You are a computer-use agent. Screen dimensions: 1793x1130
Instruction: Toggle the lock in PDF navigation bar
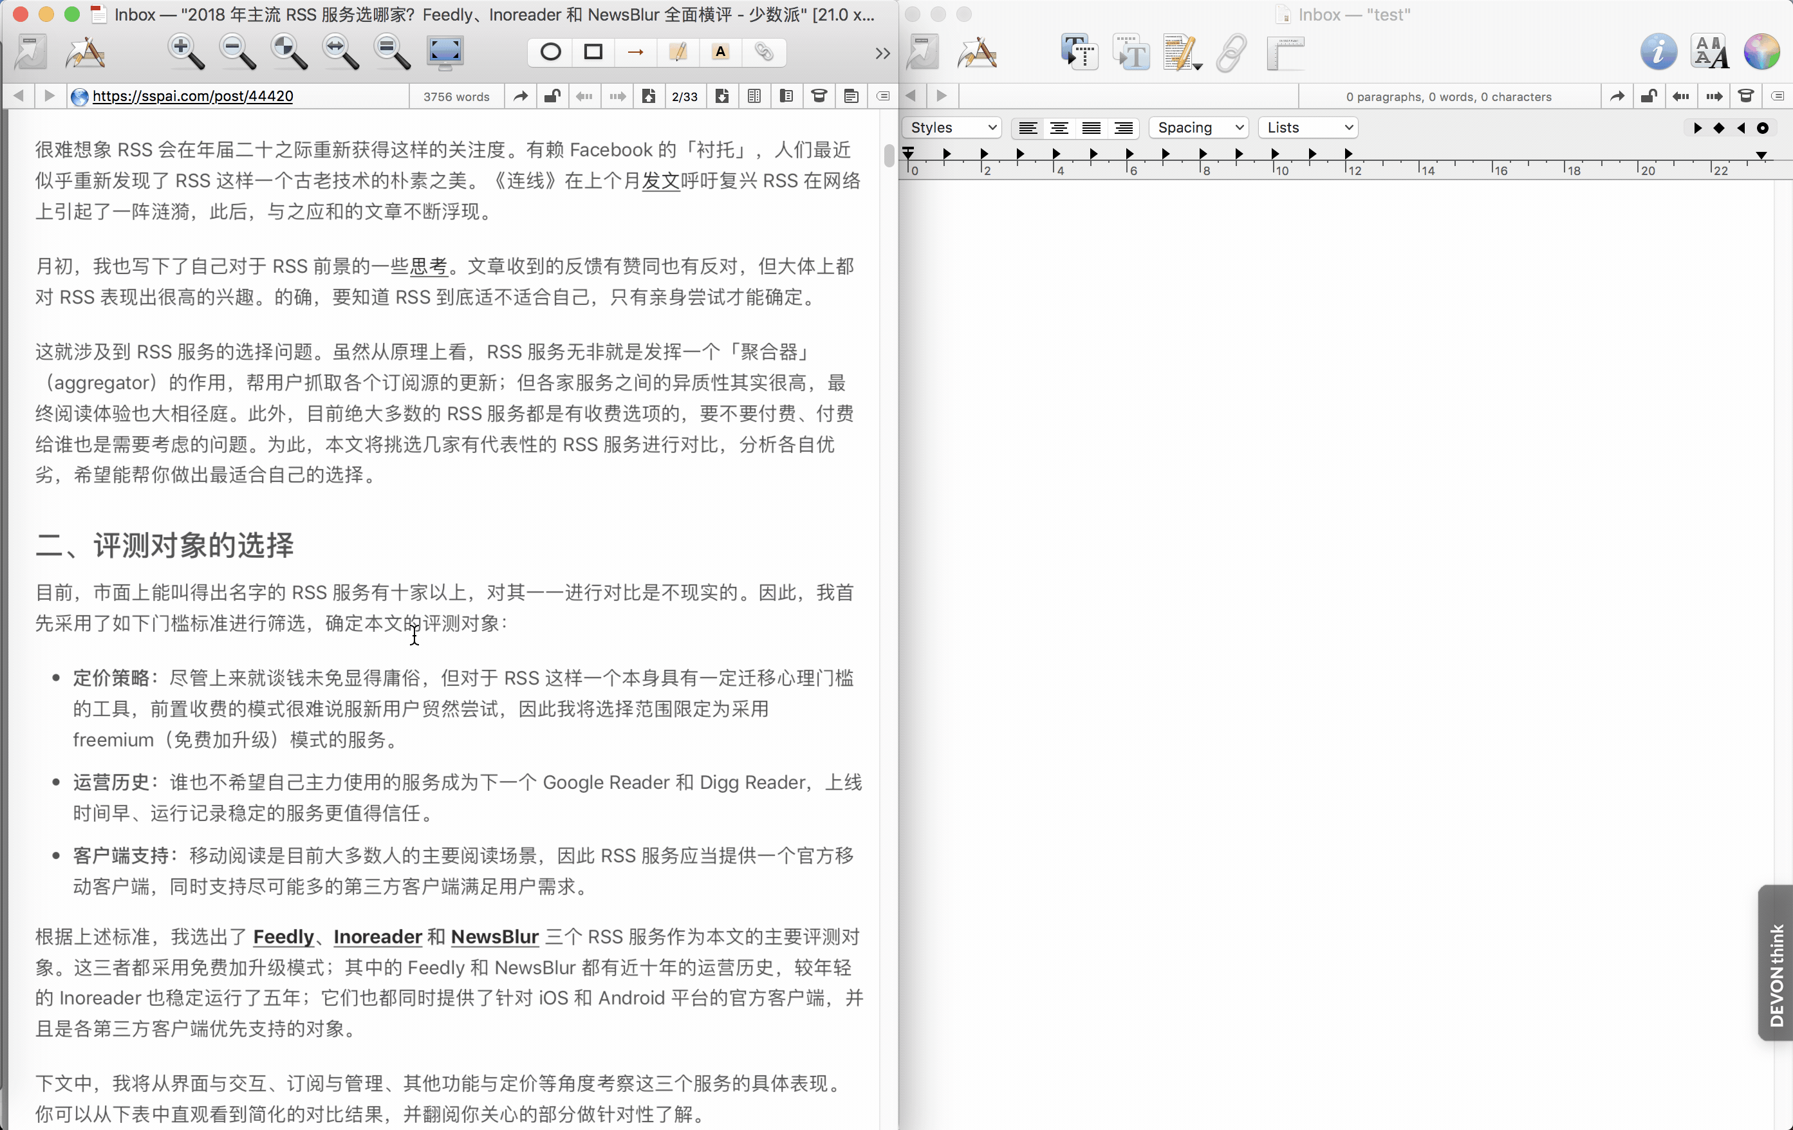[552, 96]
